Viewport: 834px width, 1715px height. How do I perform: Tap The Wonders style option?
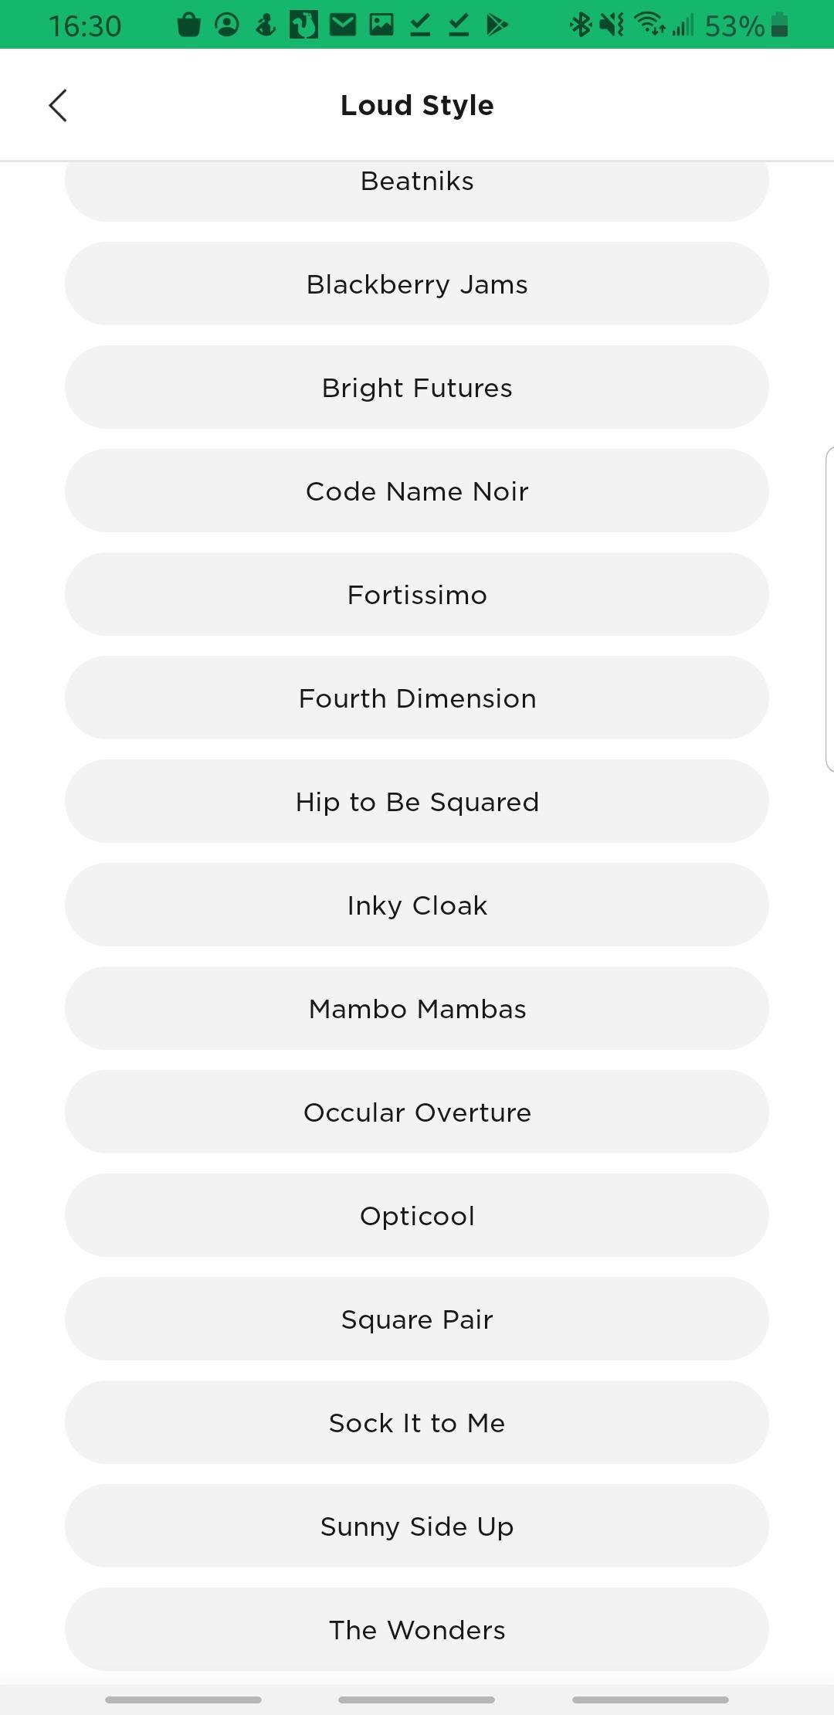coord(417,1630)
